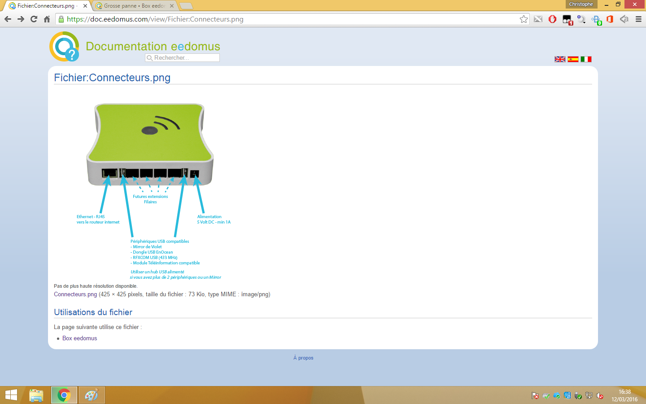
Task: Click 'Pas de plus haute résolution disponible' text
Action: click(x=96, y=286)
